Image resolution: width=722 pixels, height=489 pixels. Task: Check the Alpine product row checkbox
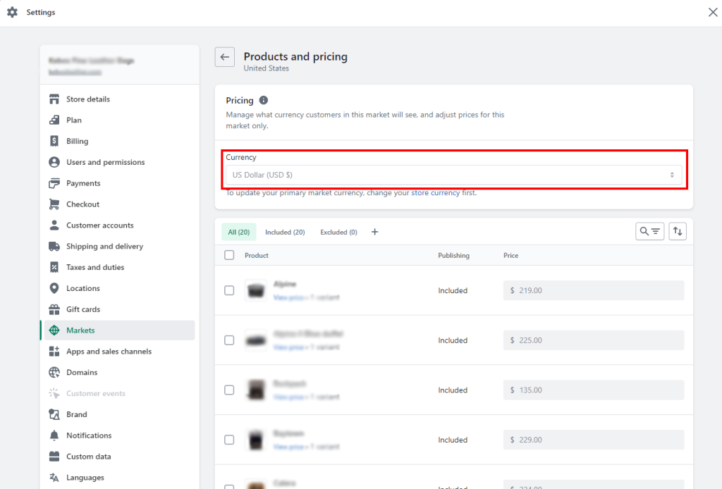pos(229,290)
